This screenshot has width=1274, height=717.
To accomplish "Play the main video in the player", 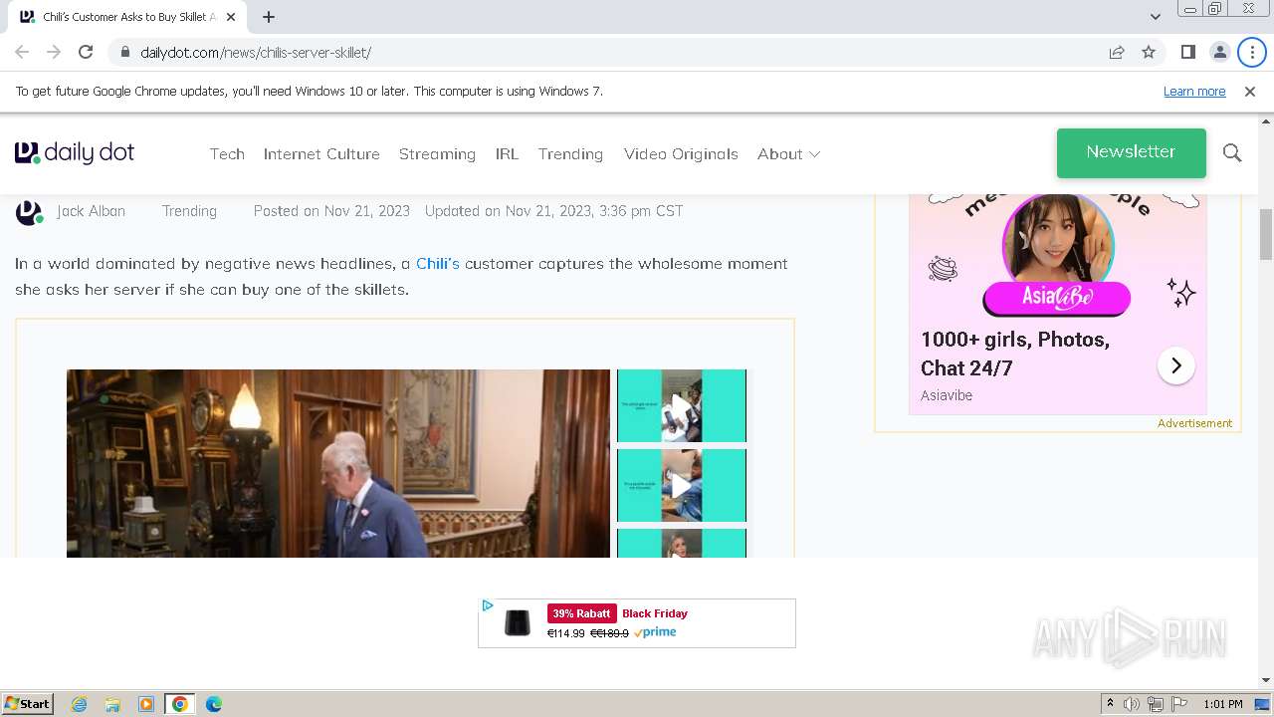I will click(x=338, y=463).
